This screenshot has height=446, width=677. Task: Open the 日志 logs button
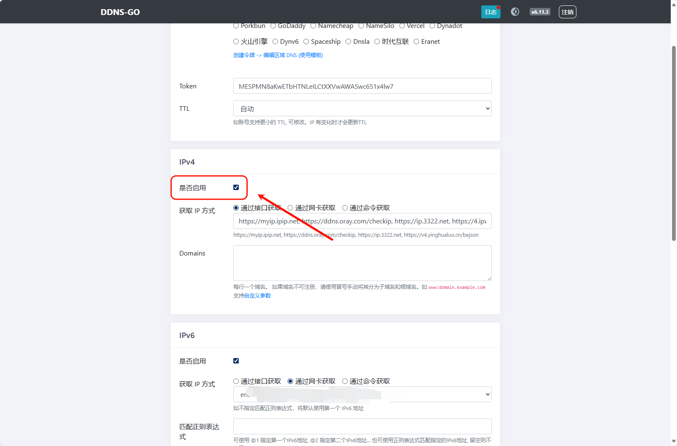tap(490, 12)
